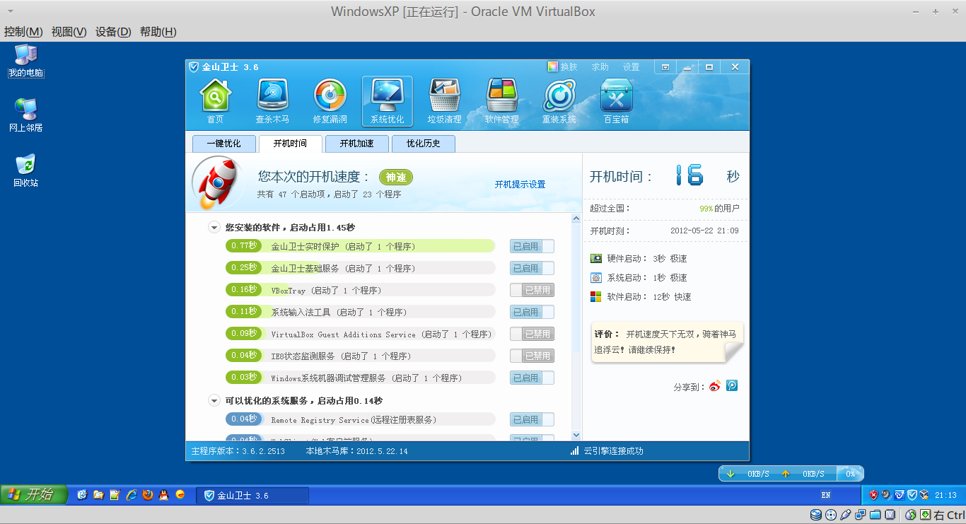Switch to the 优化历史 tab

click(423, 144)
